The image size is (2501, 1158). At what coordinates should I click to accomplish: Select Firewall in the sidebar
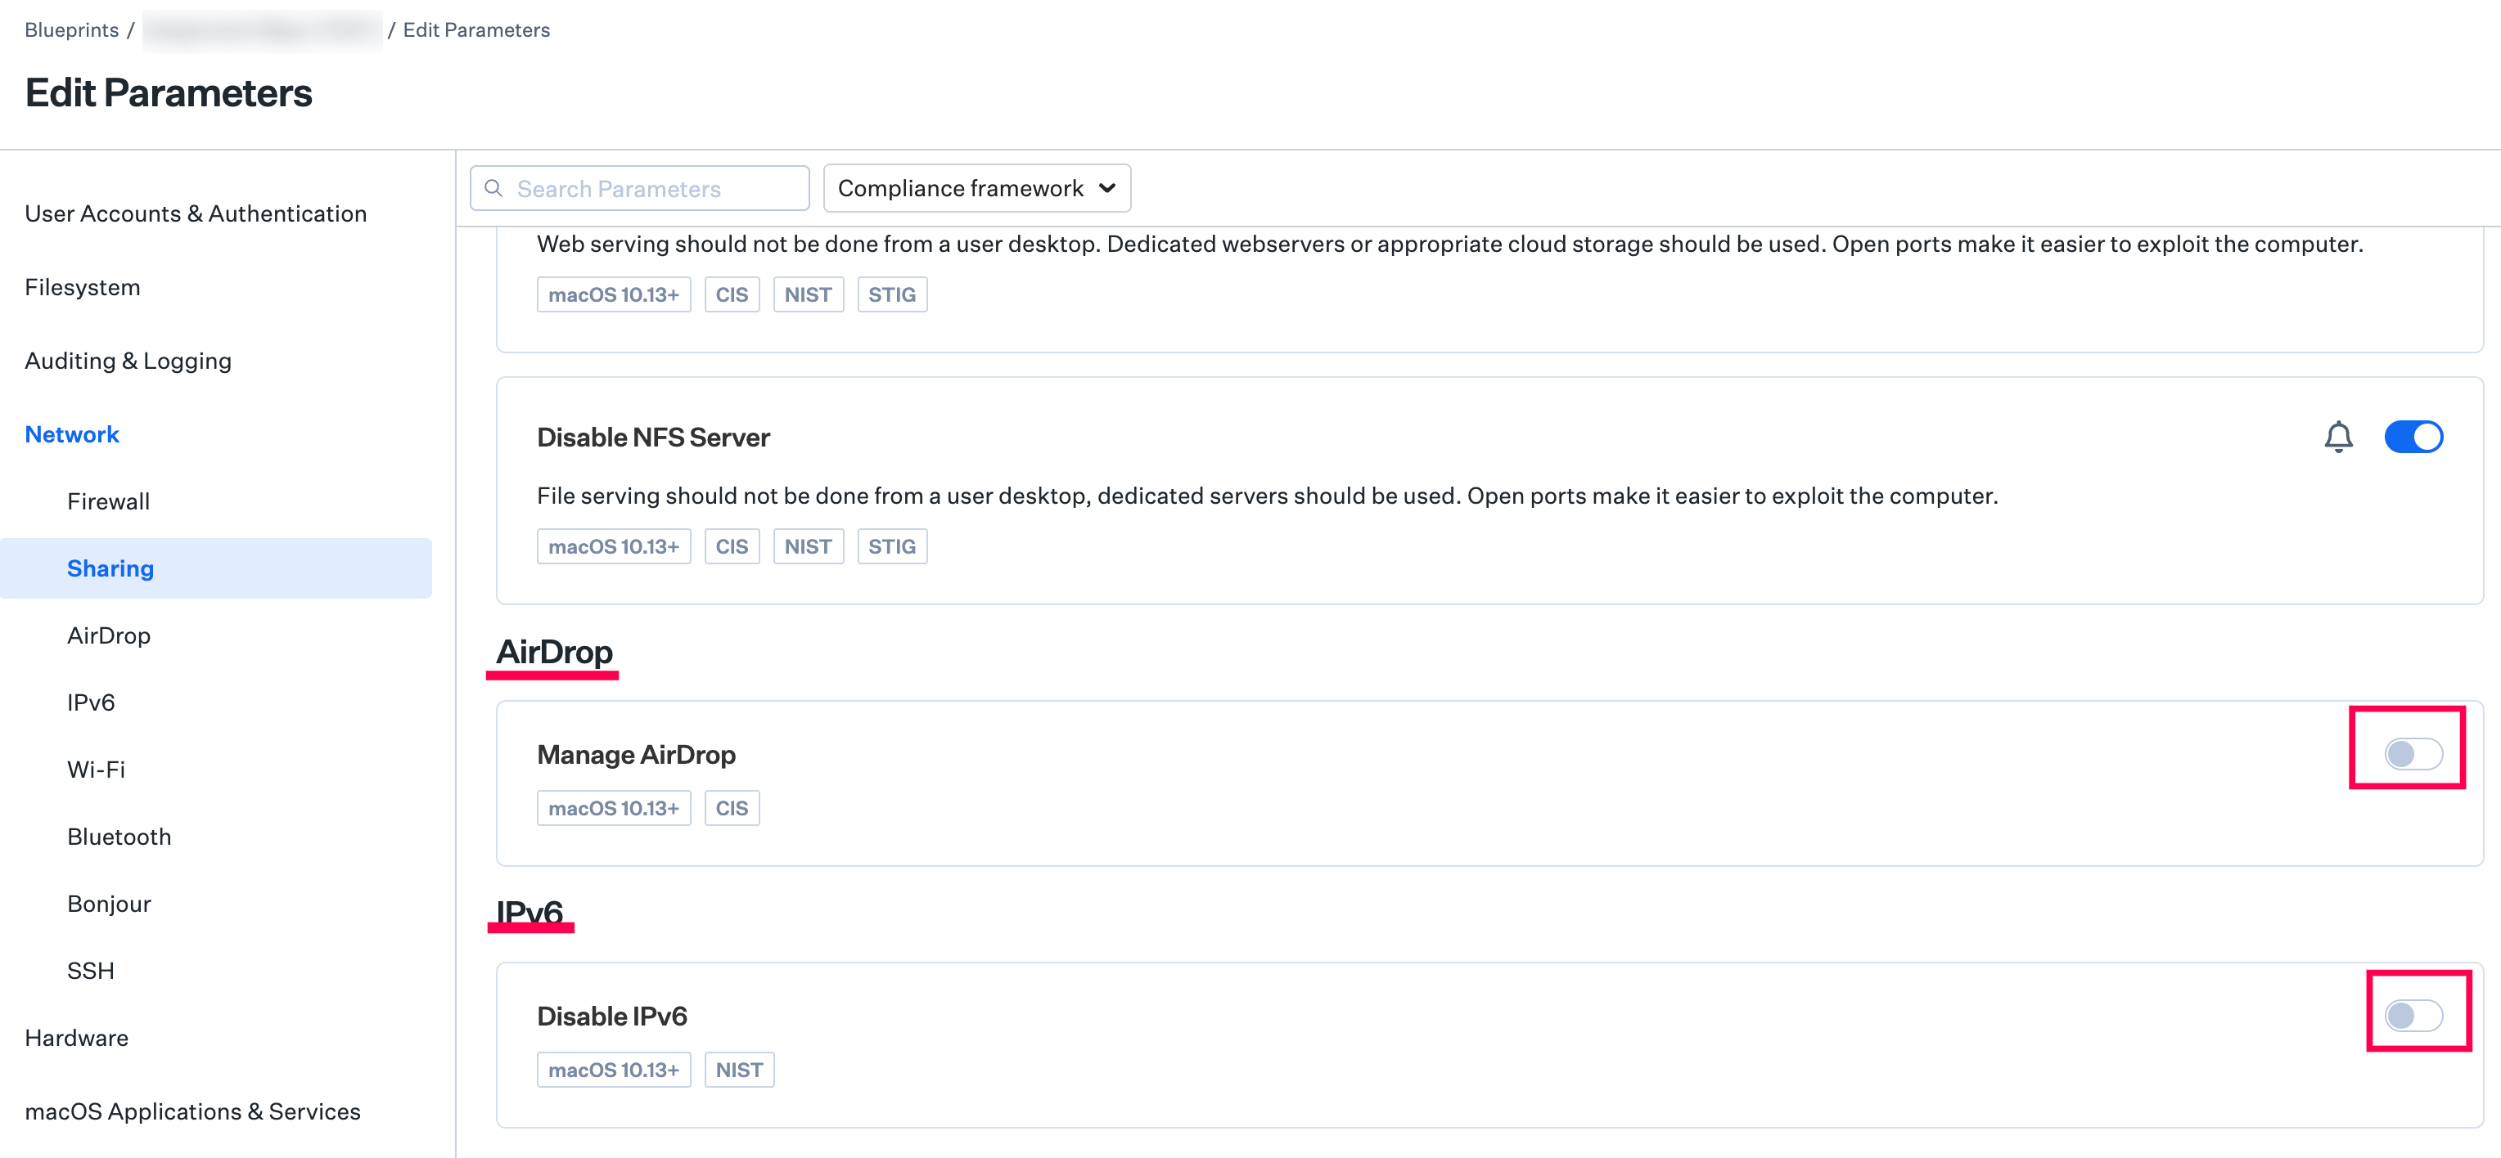(x=109, y=501)
